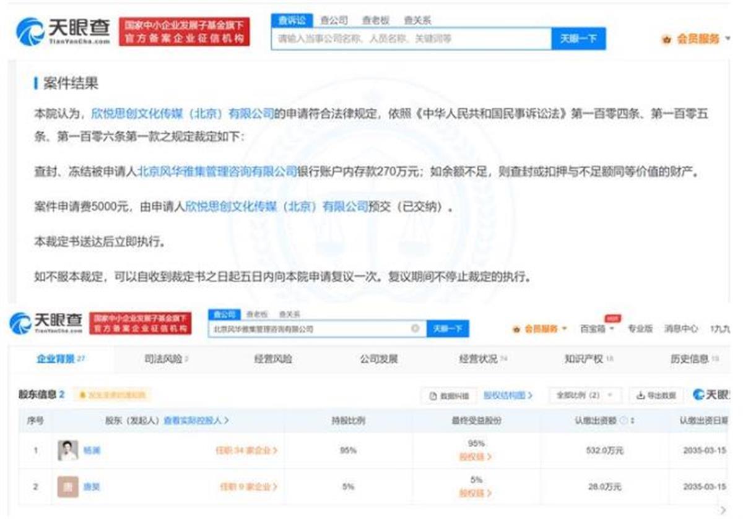Expand the 任职 34 家企业 link
This screenshot has height=519, width=743.
(x=246, y=450)
